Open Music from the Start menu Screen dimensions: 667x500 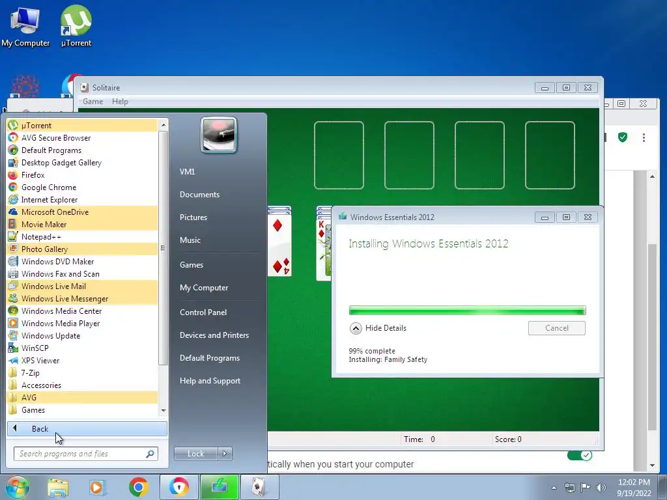(x=190, y=240)
